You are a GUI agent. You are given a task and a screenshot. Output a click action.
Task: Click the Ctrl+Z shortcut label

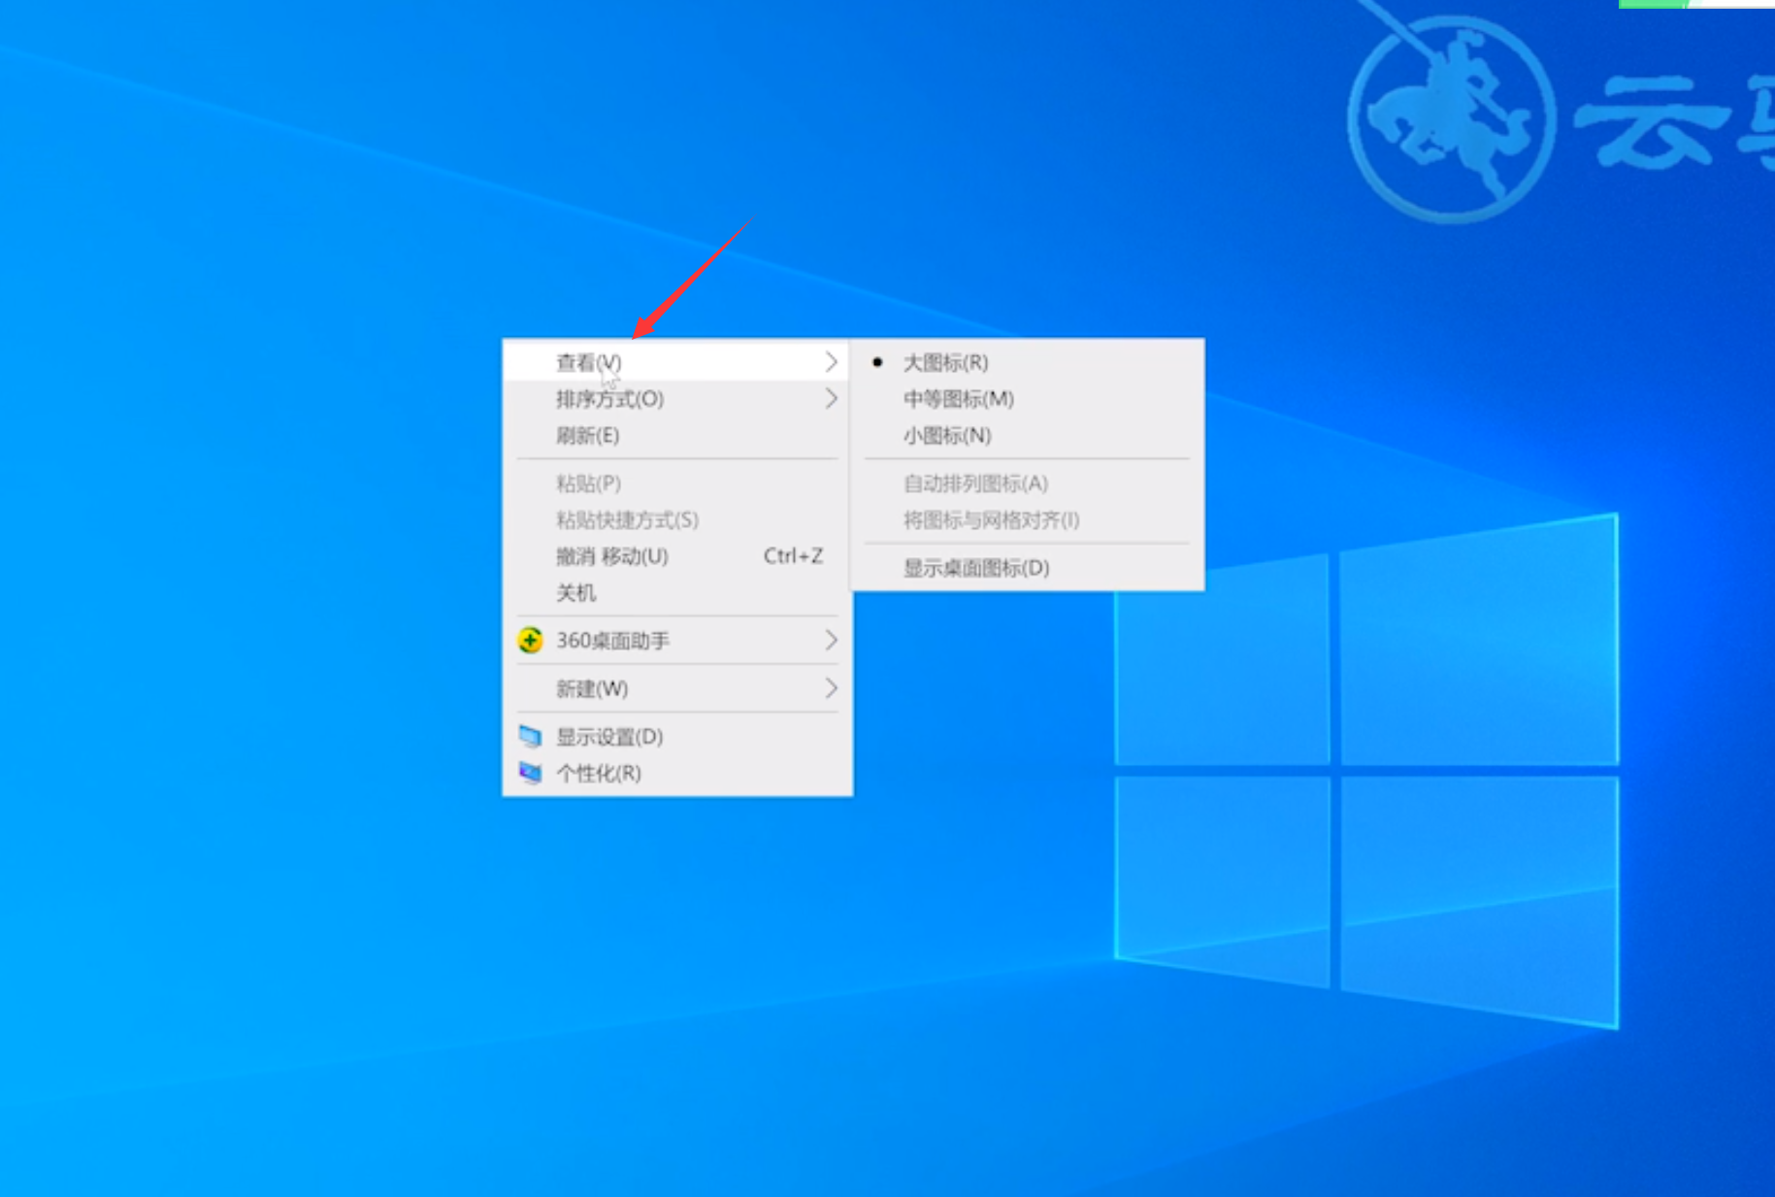[x=793, y=556]
